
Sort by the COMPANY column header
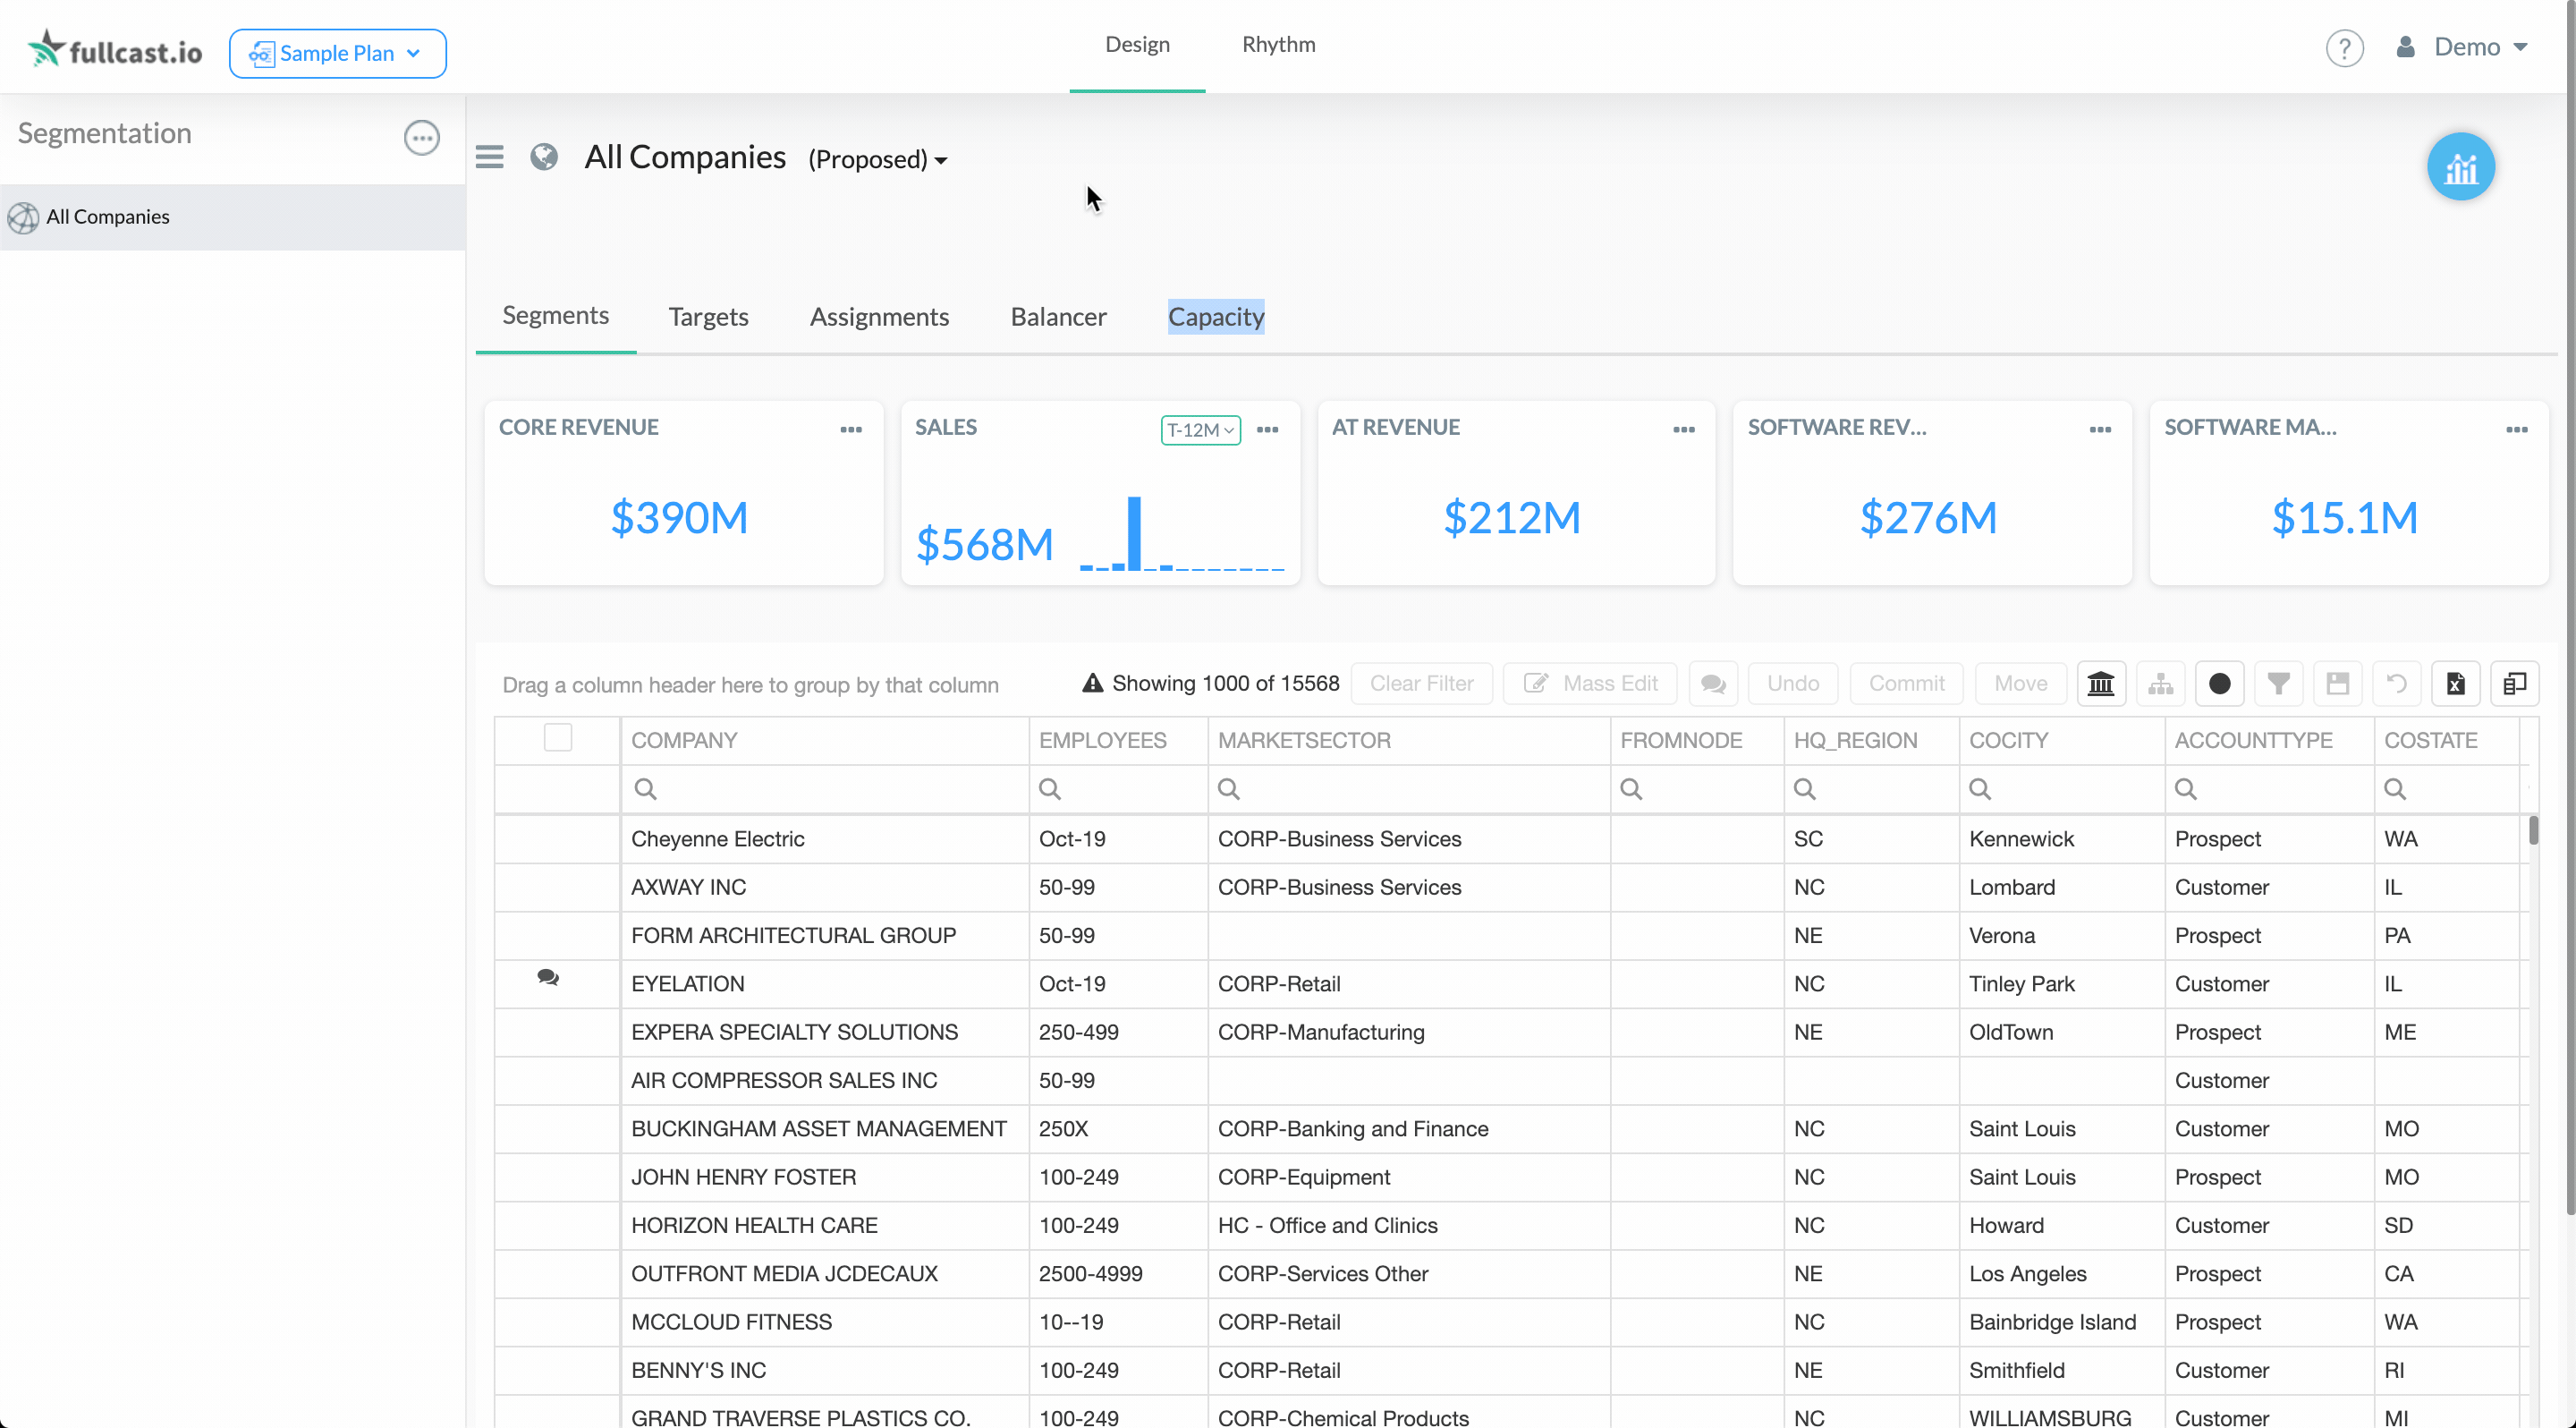tap(824, 740)
